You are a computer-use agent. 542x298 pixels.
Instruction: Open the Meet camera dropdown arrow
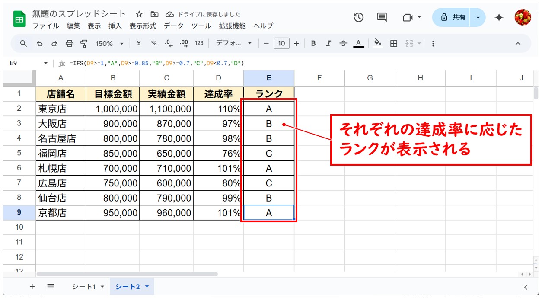click(419, 17)
